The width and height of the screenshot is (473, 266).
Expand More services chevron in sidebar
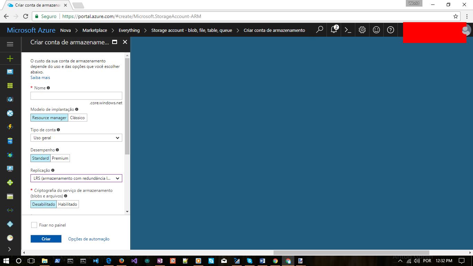(x=9, y=249)
